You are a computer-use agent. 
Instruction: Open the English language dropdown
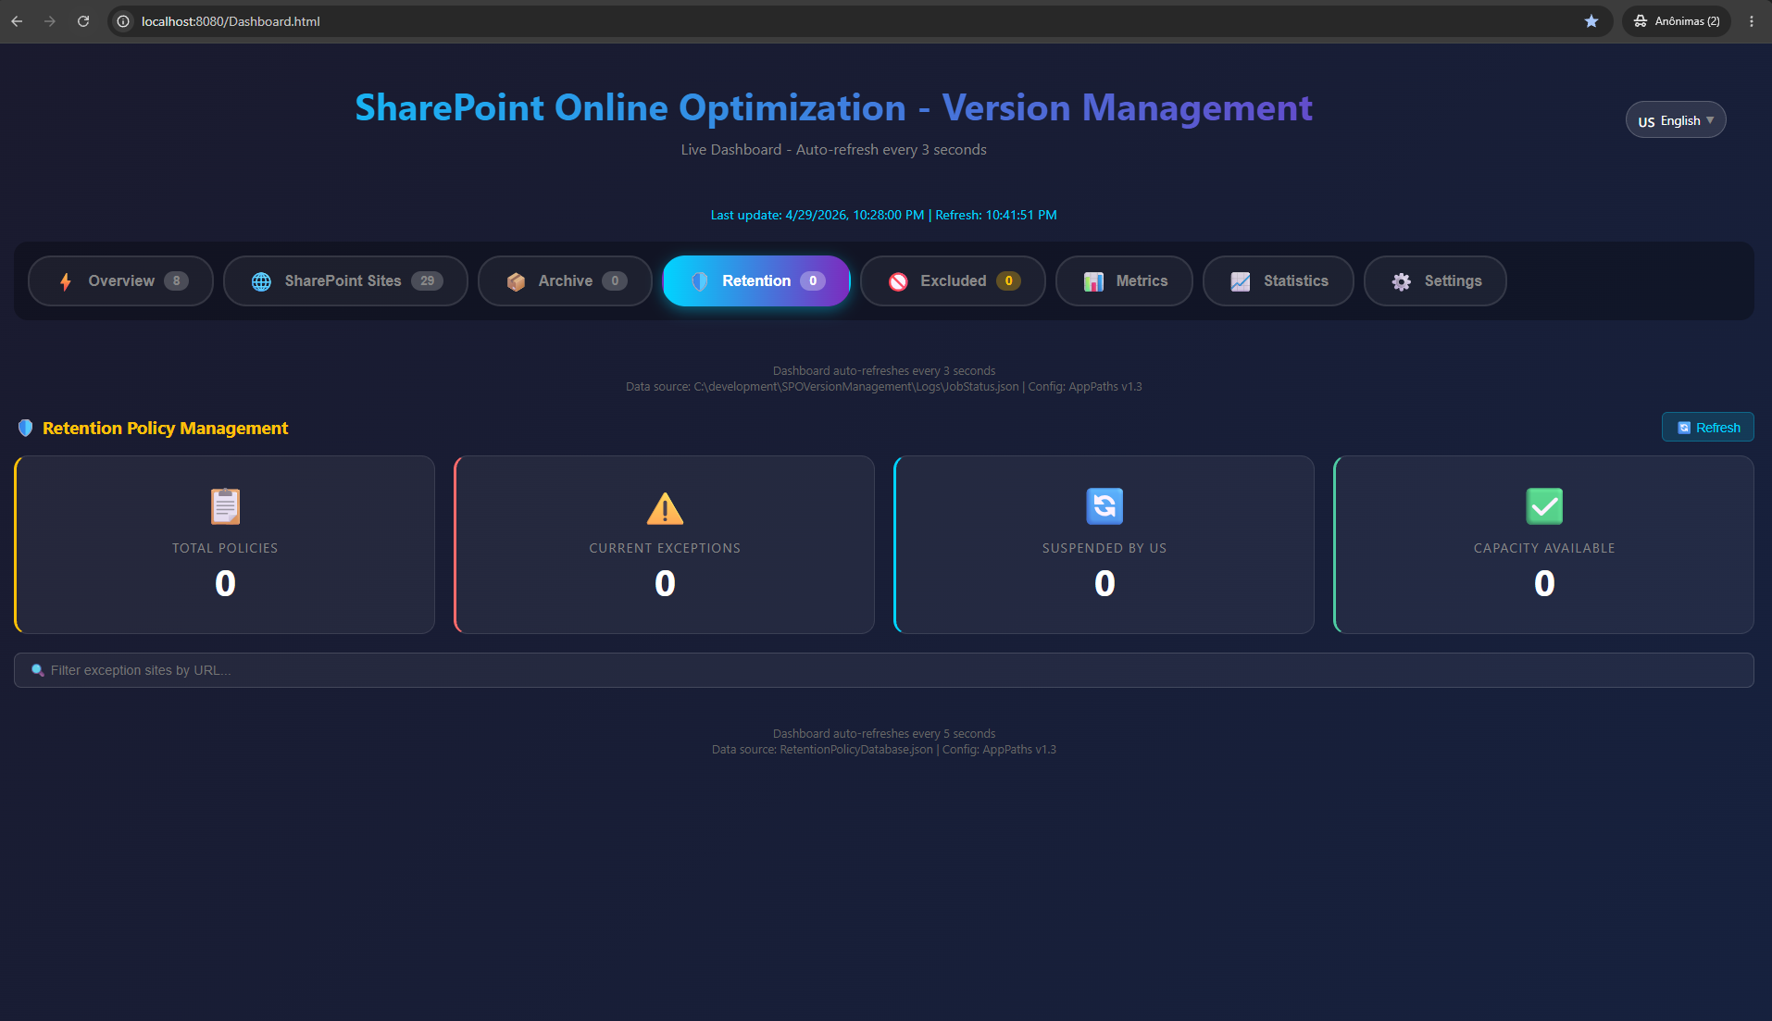click(x=1676, y=120)
